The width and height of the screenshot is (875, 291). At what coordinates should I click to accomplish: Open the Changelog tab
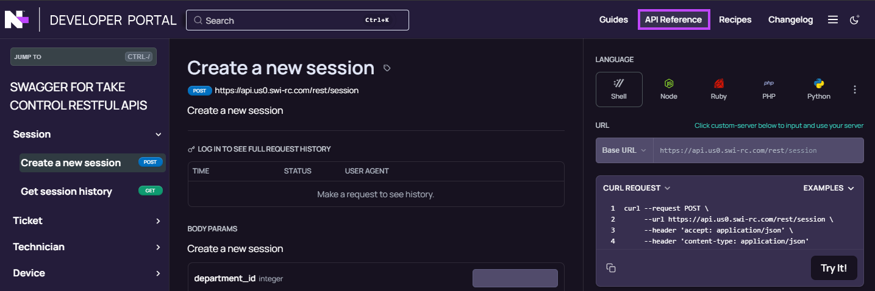point(791,19)
